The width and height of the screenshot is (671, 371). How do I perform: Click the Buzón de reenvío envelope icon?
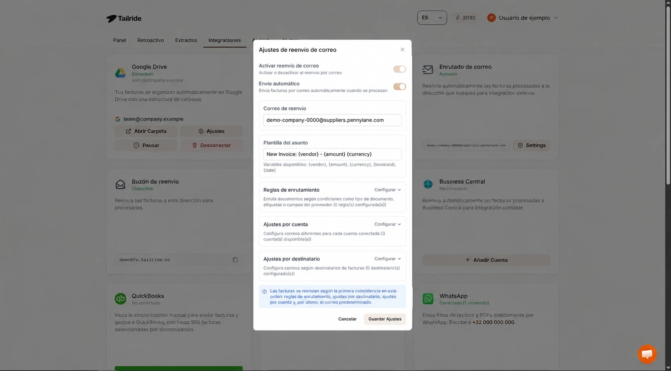coord(120,185)
